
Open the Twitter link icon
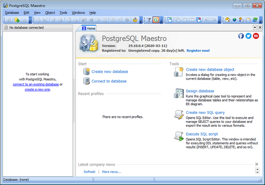pos(248,36)
